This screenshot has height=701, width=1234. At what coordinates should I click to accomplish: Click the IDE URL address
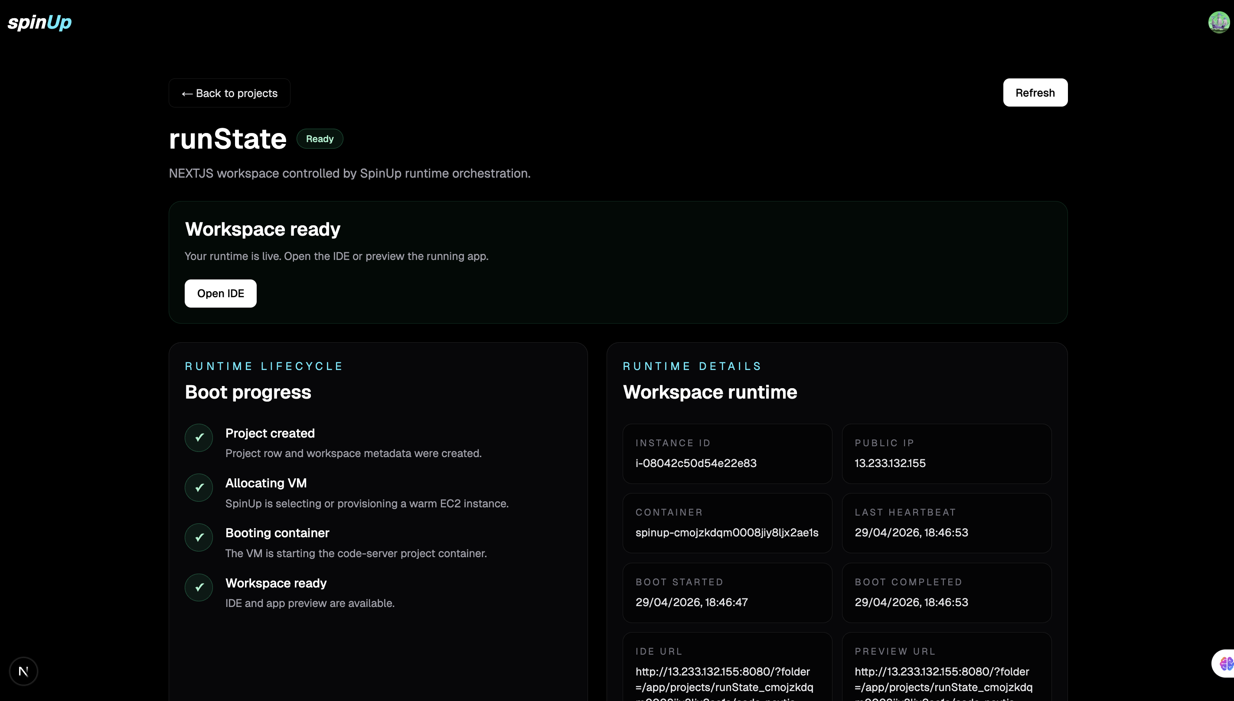click(724, 683)
